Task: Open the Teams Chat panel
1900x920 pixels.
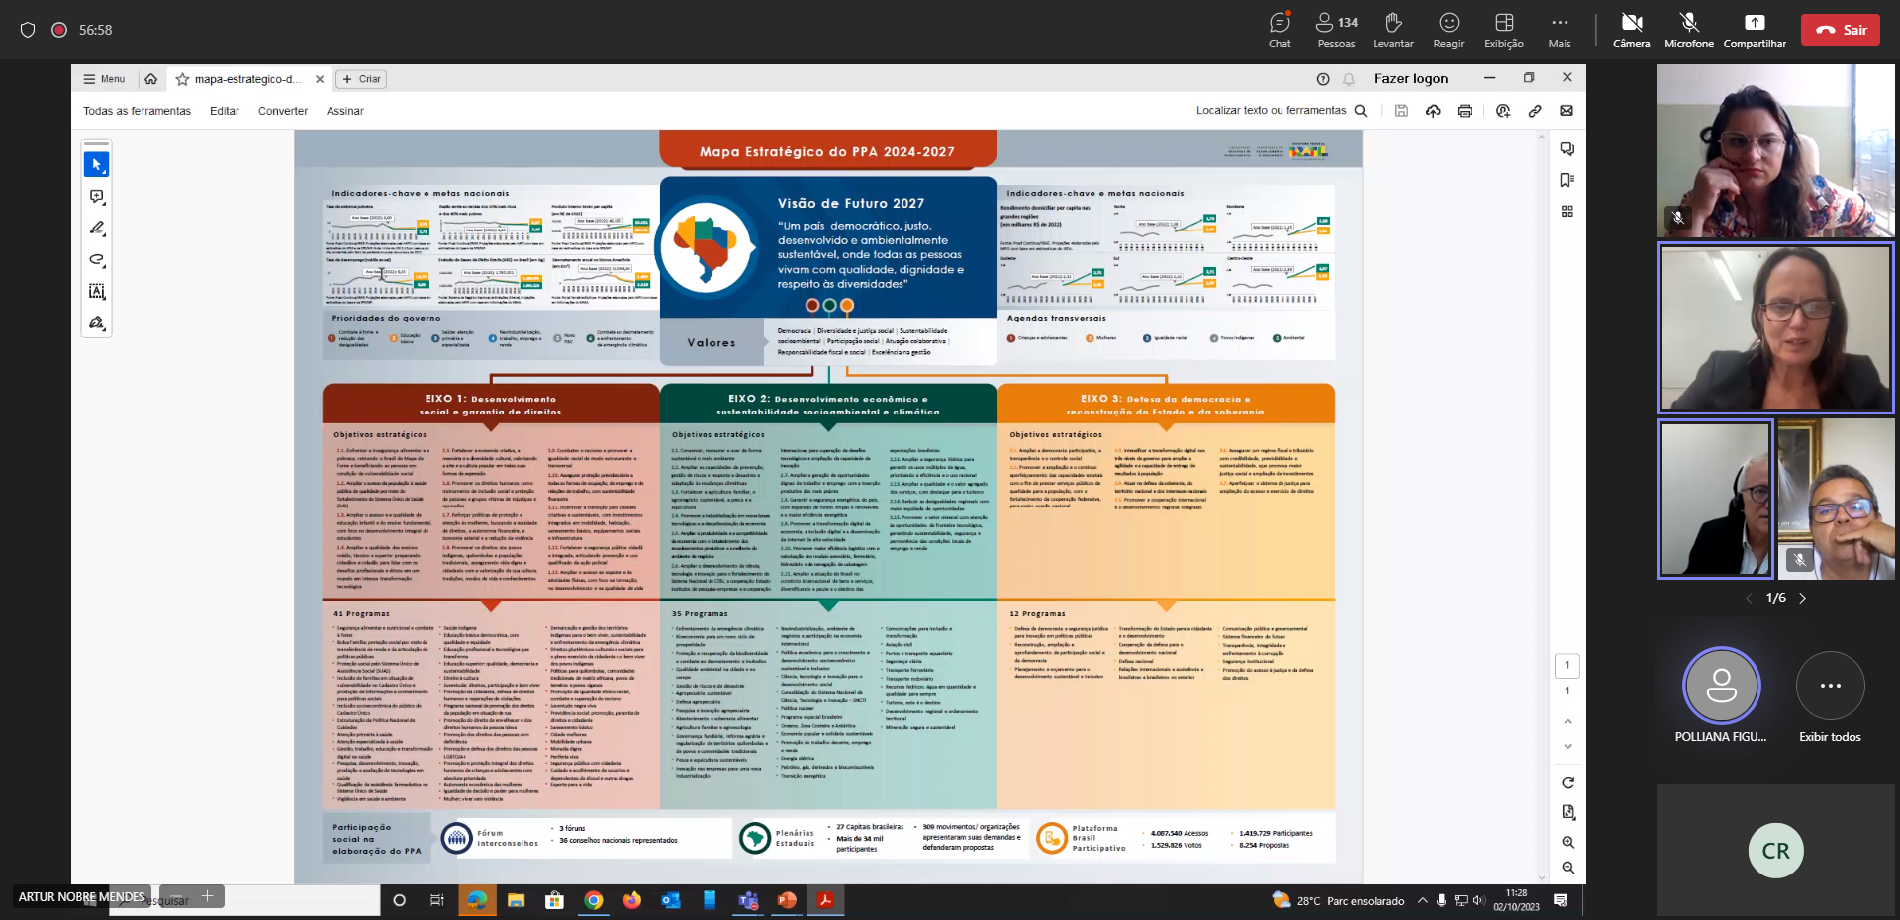Action: point(1280,30)
